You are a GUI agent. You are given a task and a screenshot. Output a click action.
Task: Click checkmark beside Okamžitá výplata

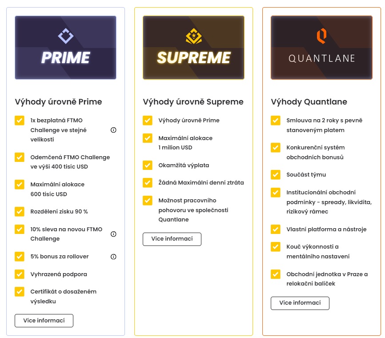click(148, 165)
